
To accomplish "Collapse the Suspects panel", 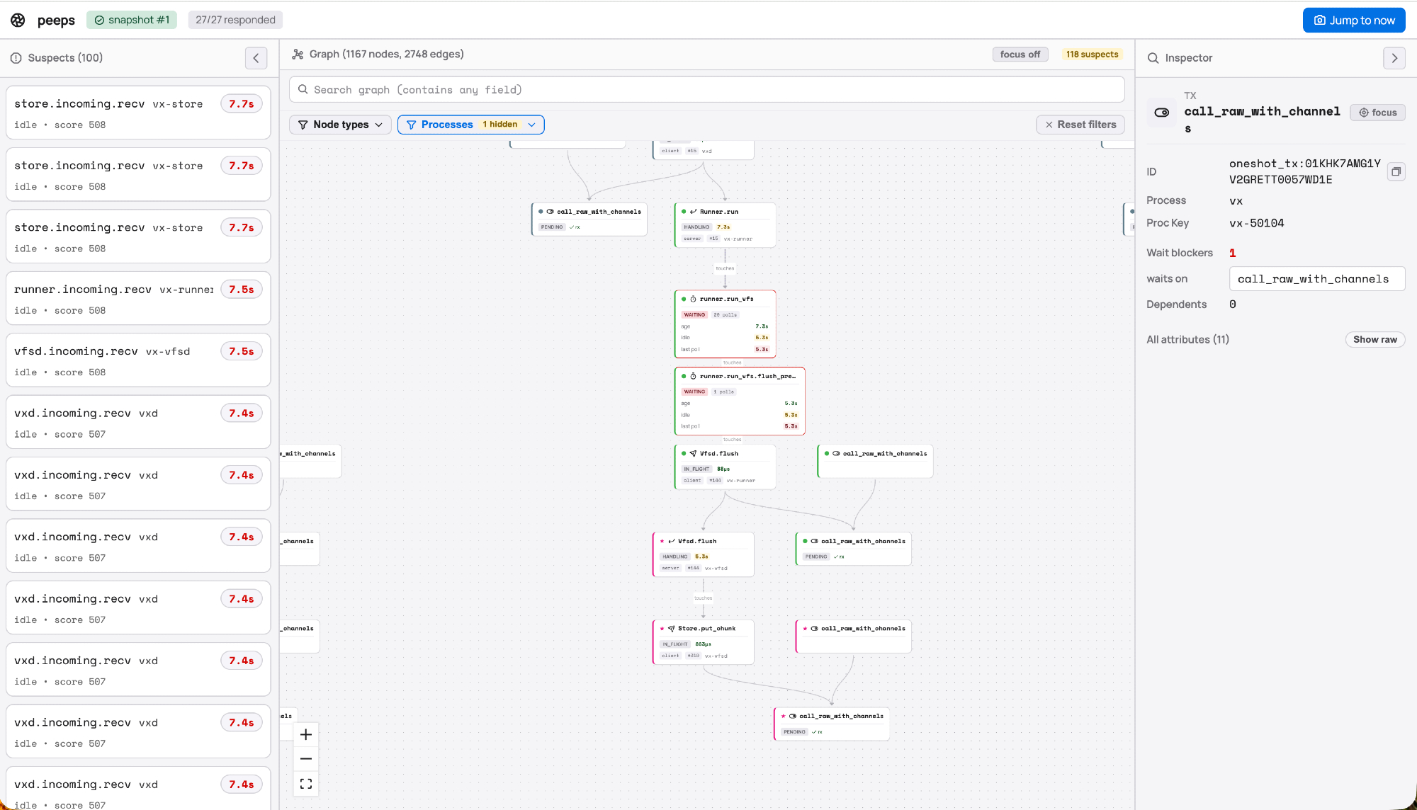I will (256, 58).
